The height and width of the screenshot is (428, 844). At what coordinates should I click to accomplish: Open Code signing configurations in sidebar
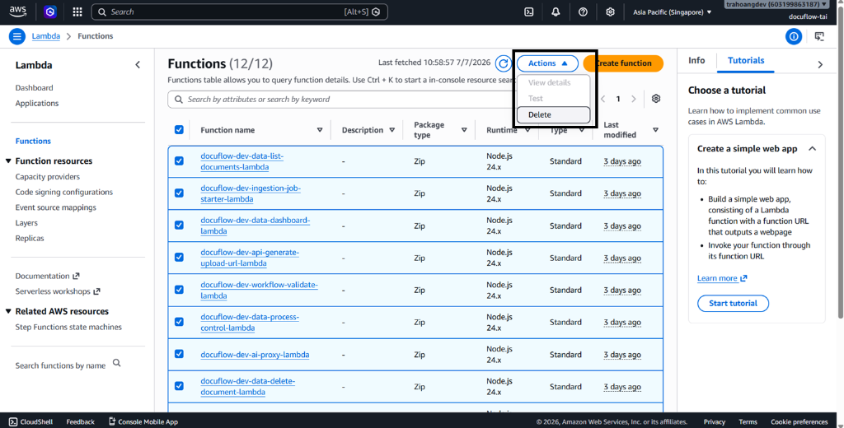coord(64,192)
